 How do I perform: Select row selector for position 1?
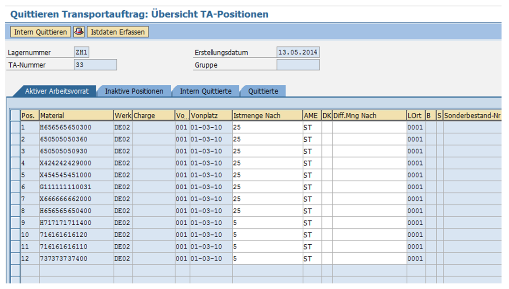(15, 127)
